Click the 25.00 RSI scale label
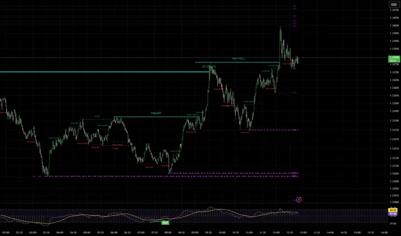The width and height of the screenshot is (401, 236). click(393, 224)
